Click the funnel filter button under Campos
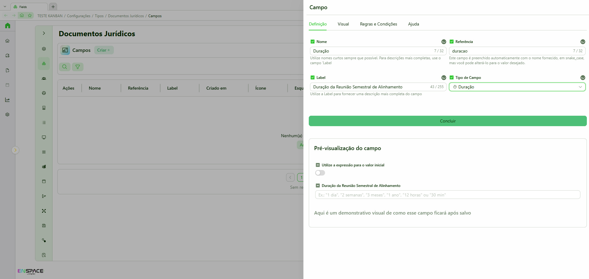Viewport: 589px width, 279px height. click(x=78, y=67)
